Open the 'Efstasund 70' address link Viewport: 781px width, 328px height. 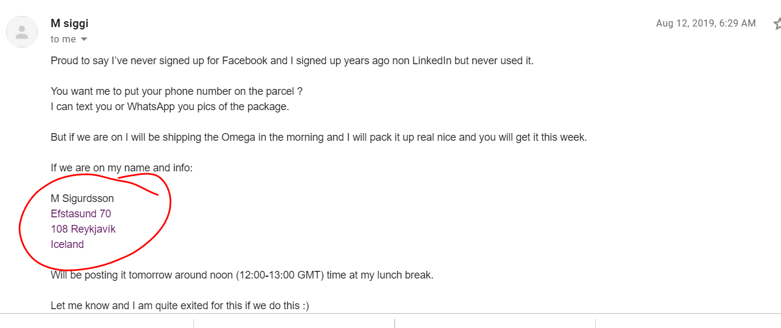coord(81,214)
